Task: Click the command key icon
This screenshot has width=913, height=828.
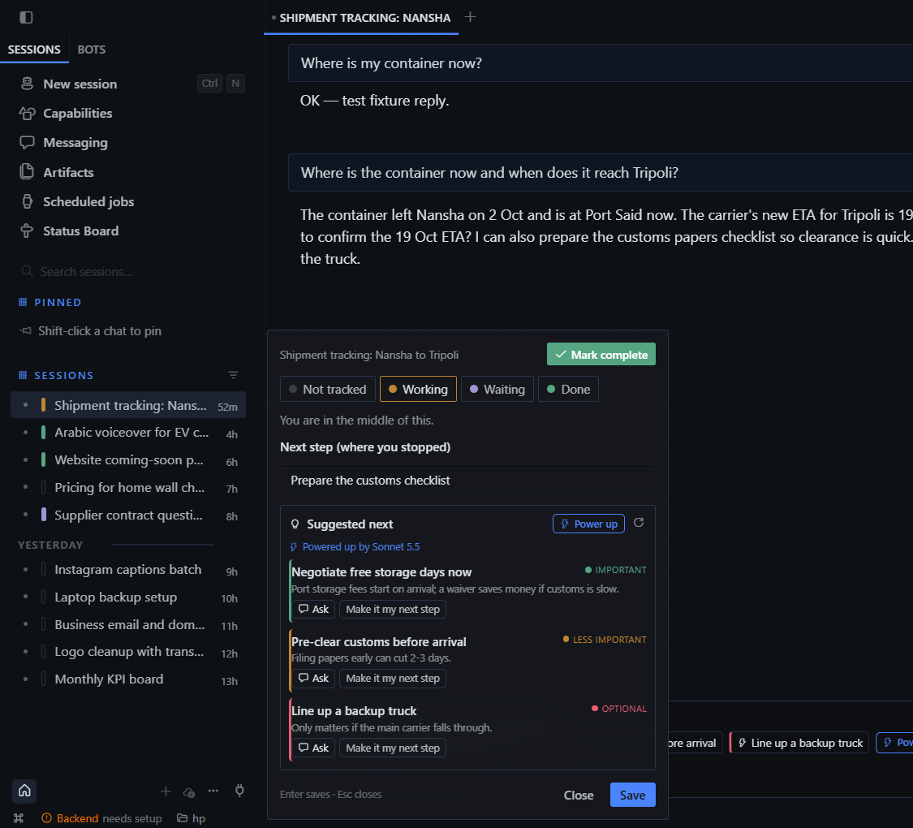Action: (19, 818)
